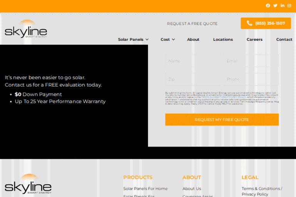Open the LinkedIn icon link
The image size is (296, 197).
(x=283, y=5)
